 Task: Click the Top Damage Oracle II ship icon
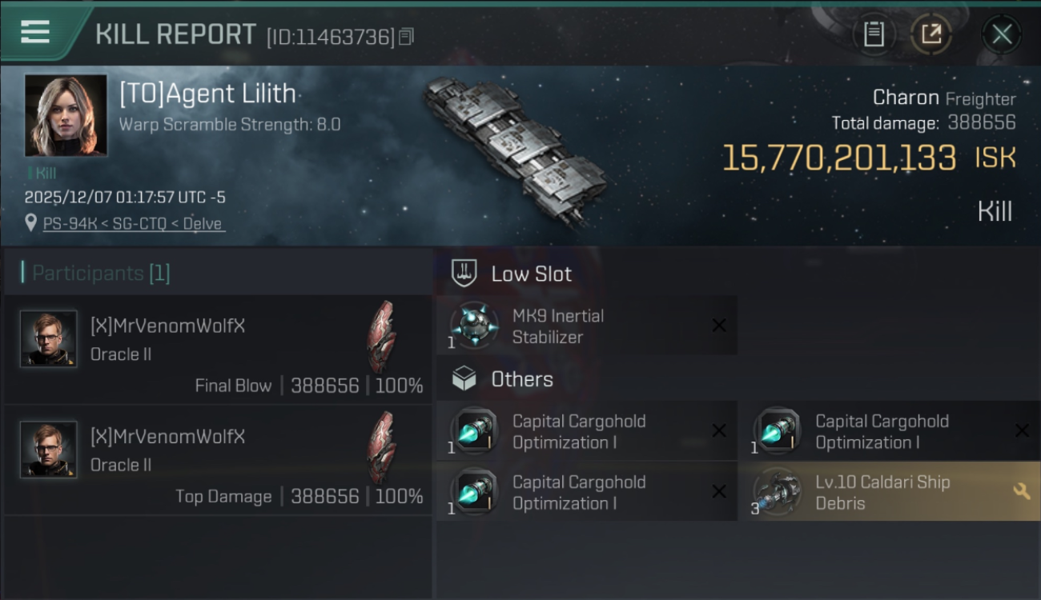coord(381,448)
